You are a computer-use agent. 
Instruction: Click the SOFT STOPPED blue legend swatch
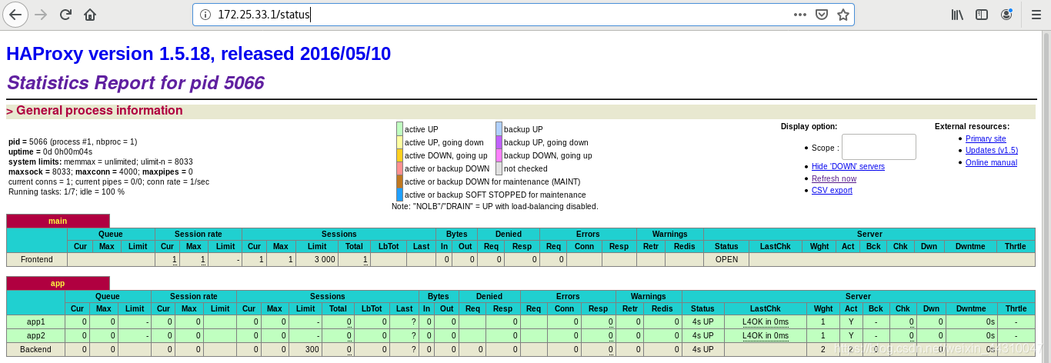coord(399,195)
